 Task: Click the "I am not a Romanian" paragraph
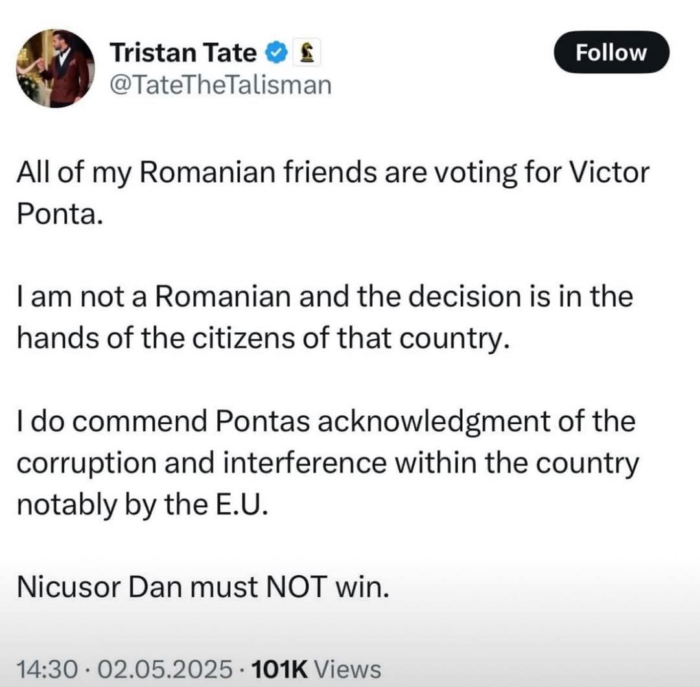click(325, 318)
